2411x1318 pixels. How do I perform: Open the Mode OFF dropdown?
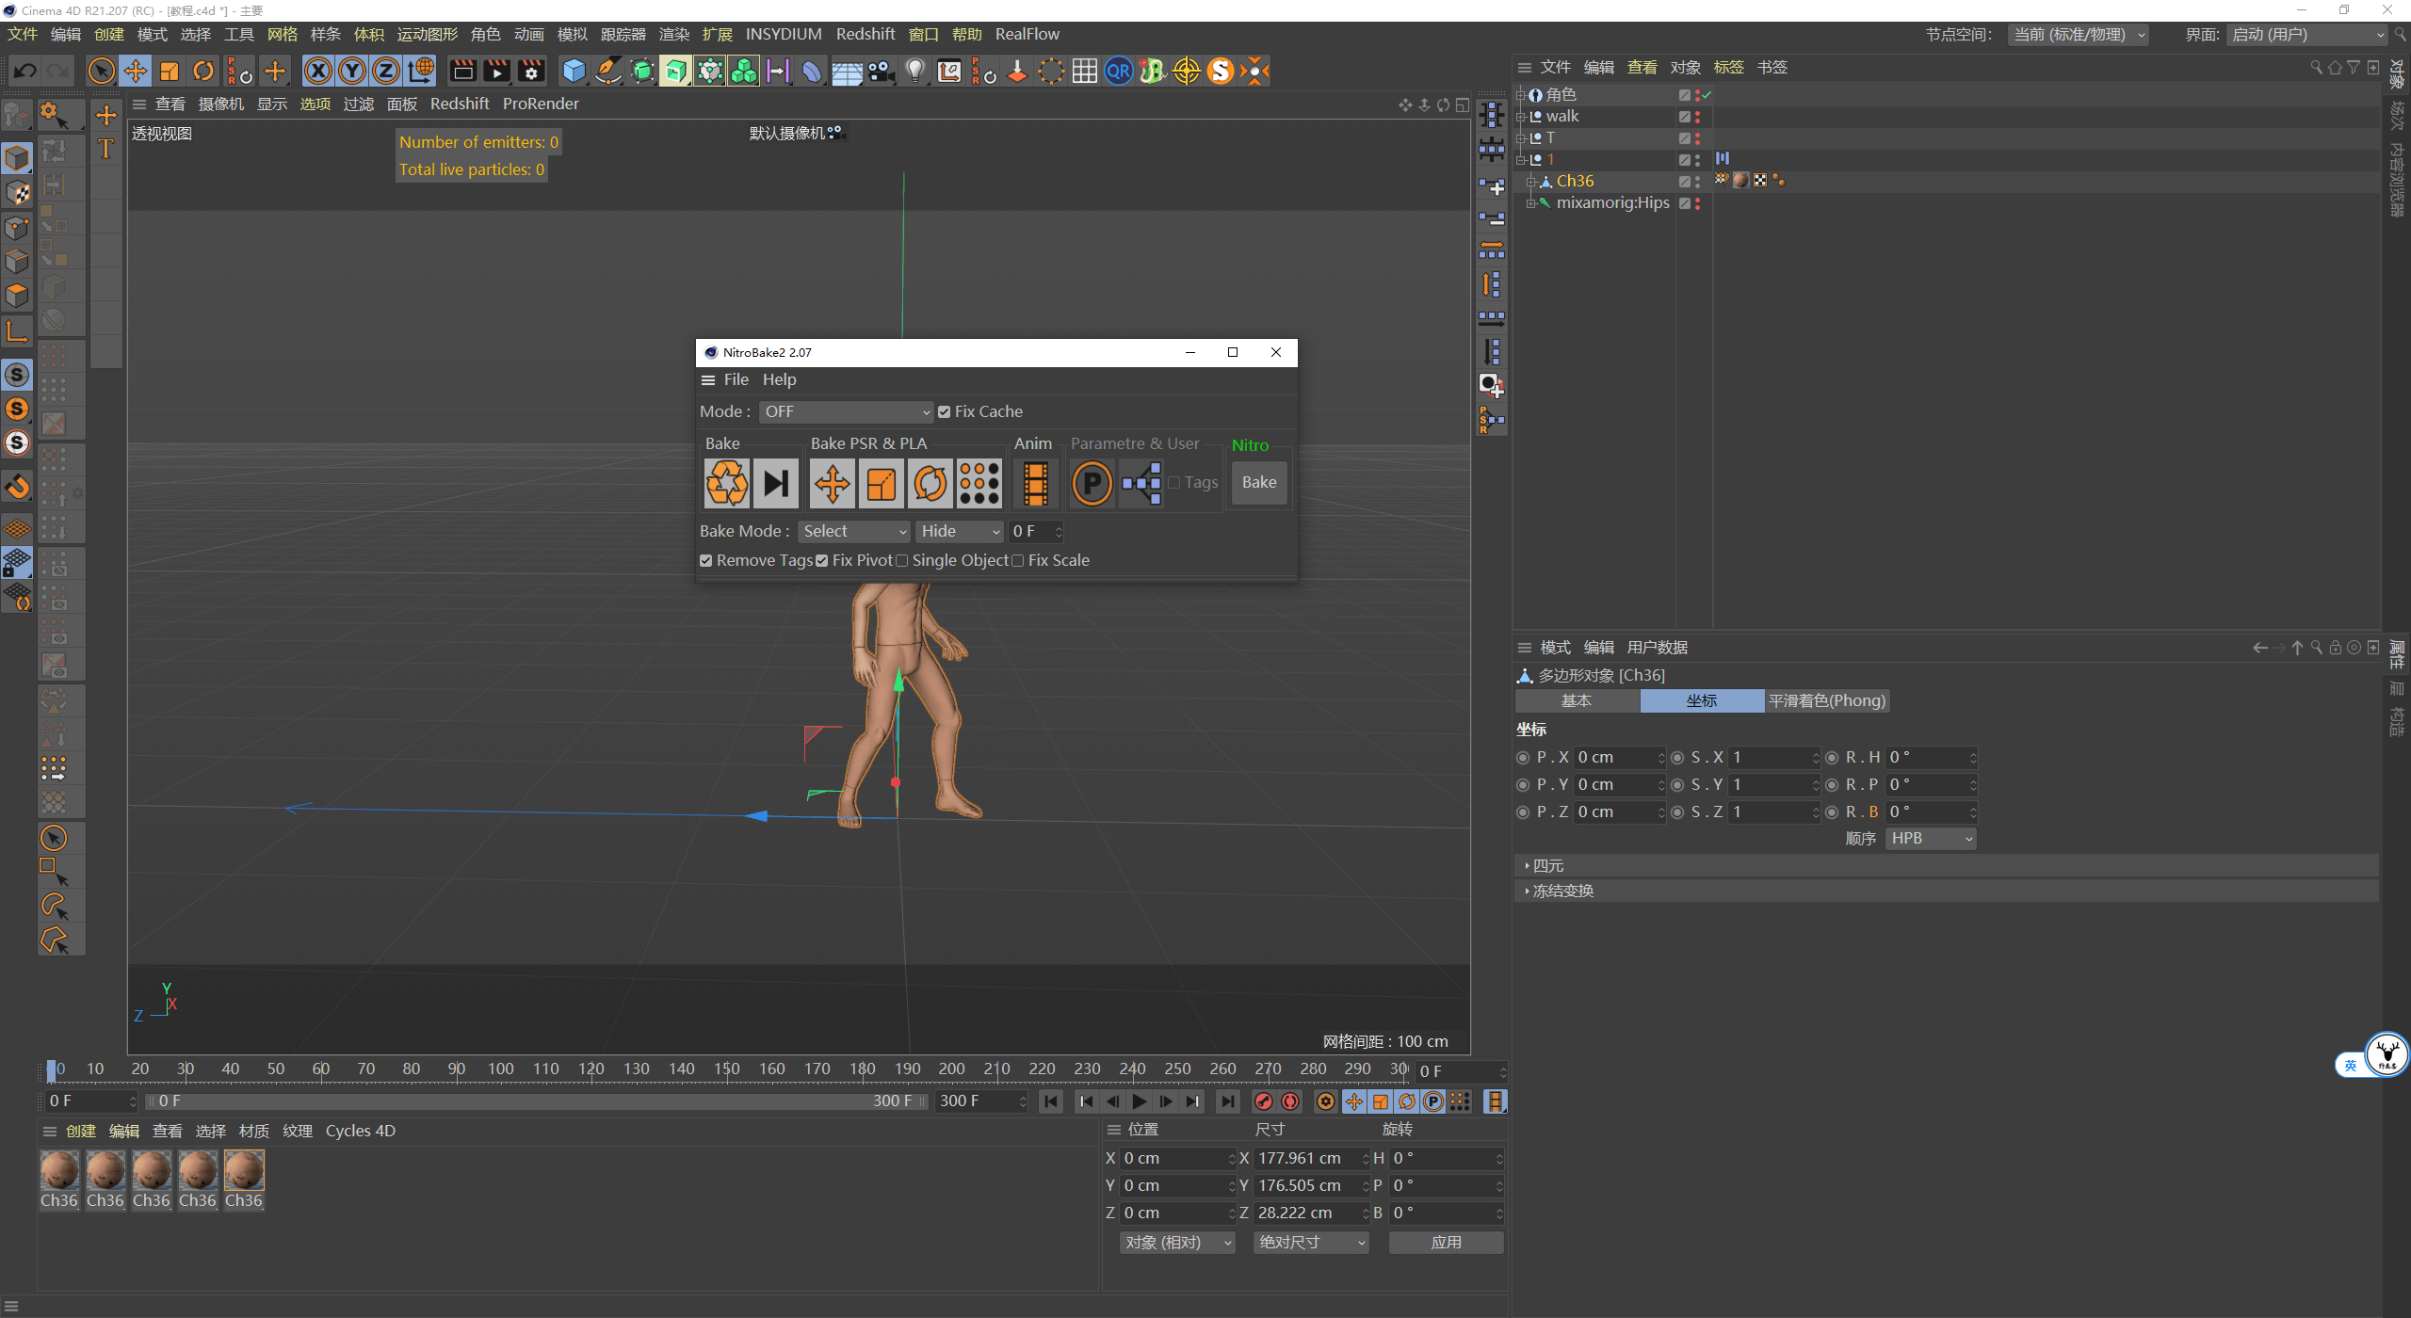[x=845, y=412]
